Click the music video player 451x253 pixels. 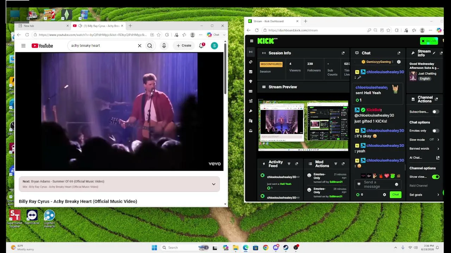point(119,112)
